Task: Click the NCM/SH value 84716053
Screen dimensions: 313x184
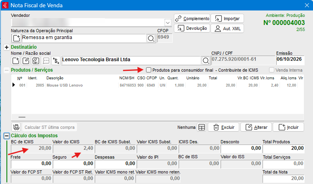Action: tap(127, 85)
